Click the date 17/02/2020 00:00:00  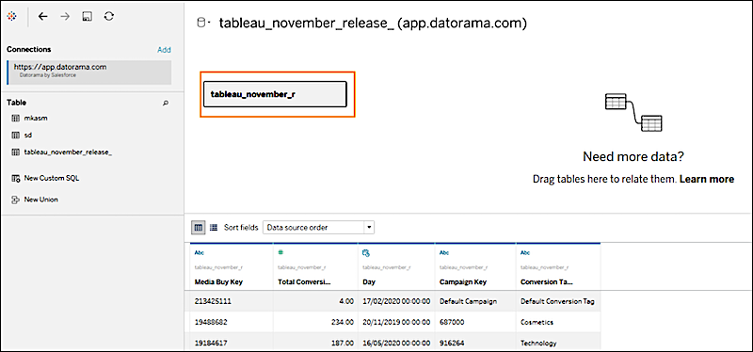click(397, 301)
